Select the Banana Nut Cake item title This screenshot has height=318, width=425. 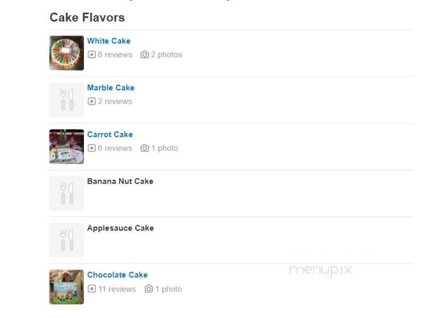pyautogui.click(x=120, y=181)
